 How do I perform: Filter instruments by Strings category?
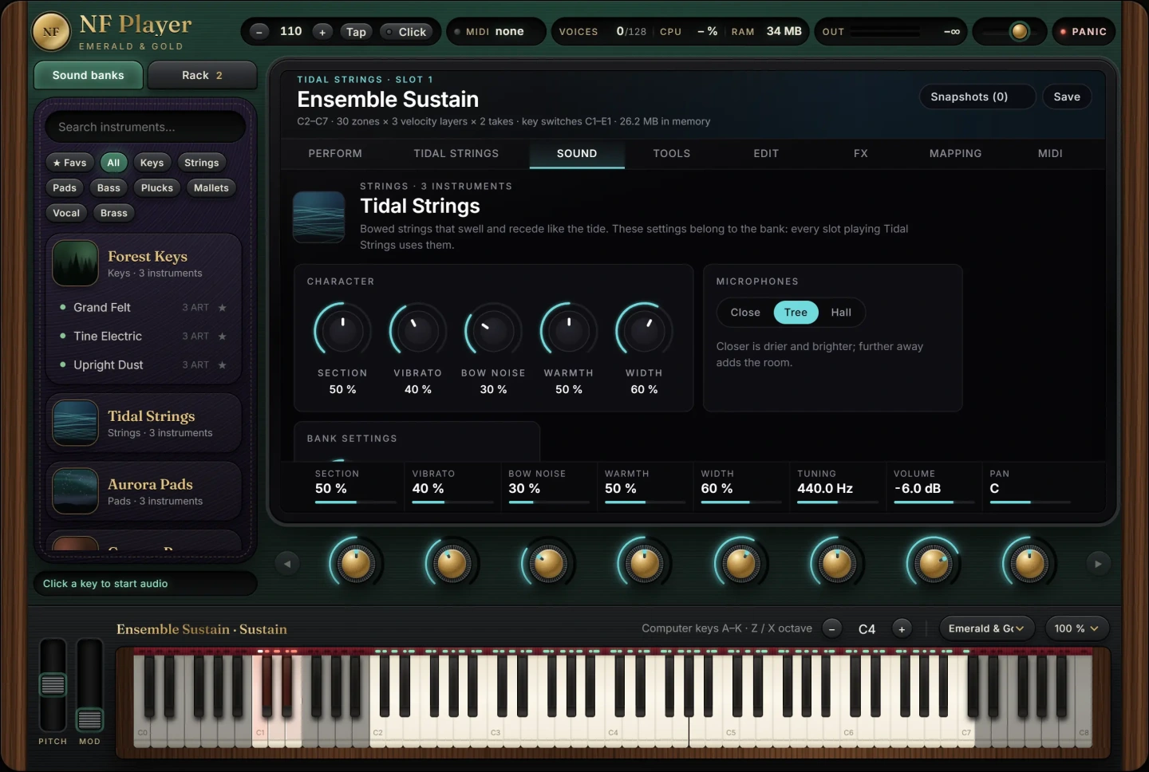(x=201, y=163)
